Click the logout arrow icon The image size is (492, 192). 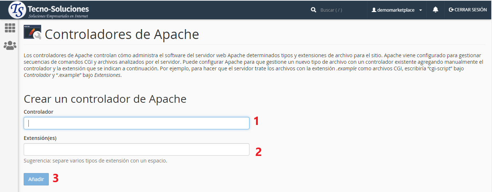pyautogui.click(x=451, y=10)
